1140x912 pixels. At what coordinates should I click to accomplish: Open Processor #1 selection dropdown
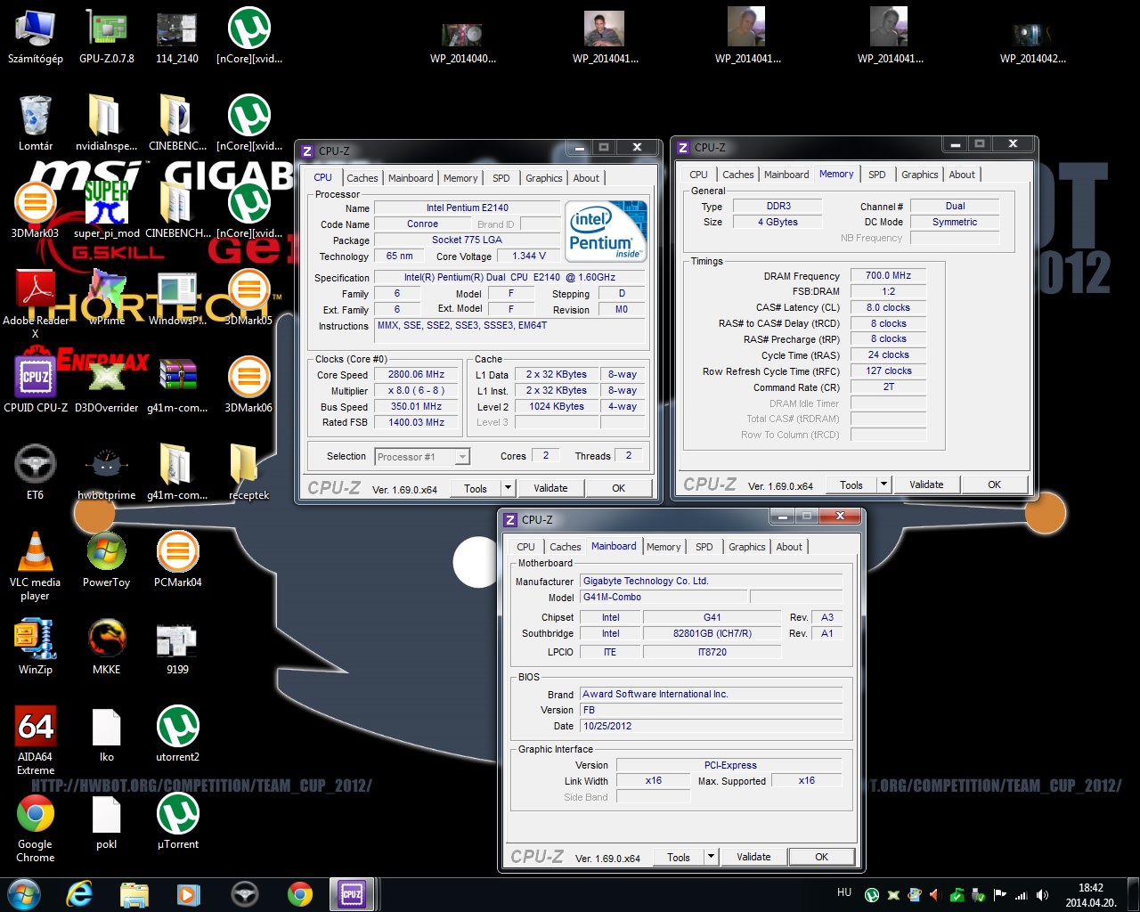pos(422,457)
